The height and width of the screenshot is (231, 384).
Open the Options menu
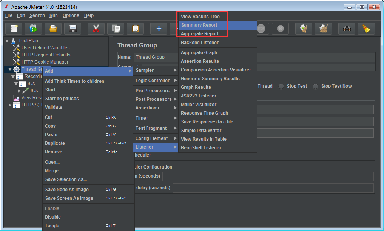tap(71, 15)
